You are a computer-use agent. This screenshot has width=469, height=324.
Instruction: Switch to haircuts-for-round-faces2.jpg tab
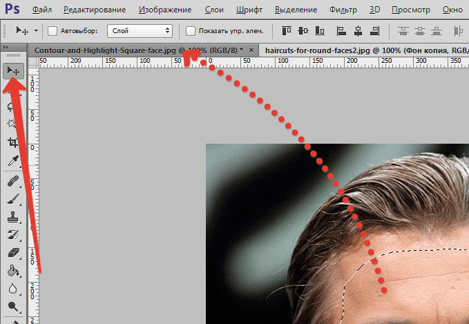(363, 50)
